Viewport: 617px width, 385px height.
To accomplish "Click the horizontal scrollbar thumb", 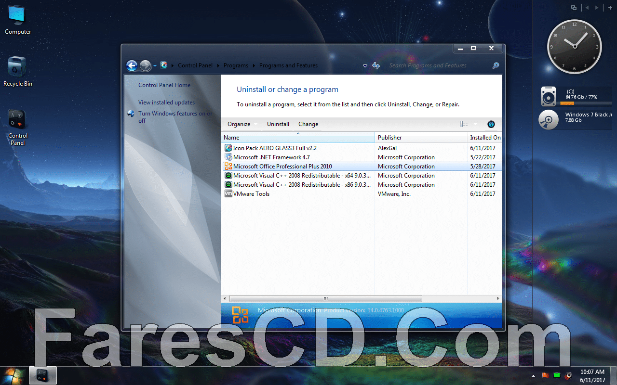I will pyautogui.click(x=326, y=299).
